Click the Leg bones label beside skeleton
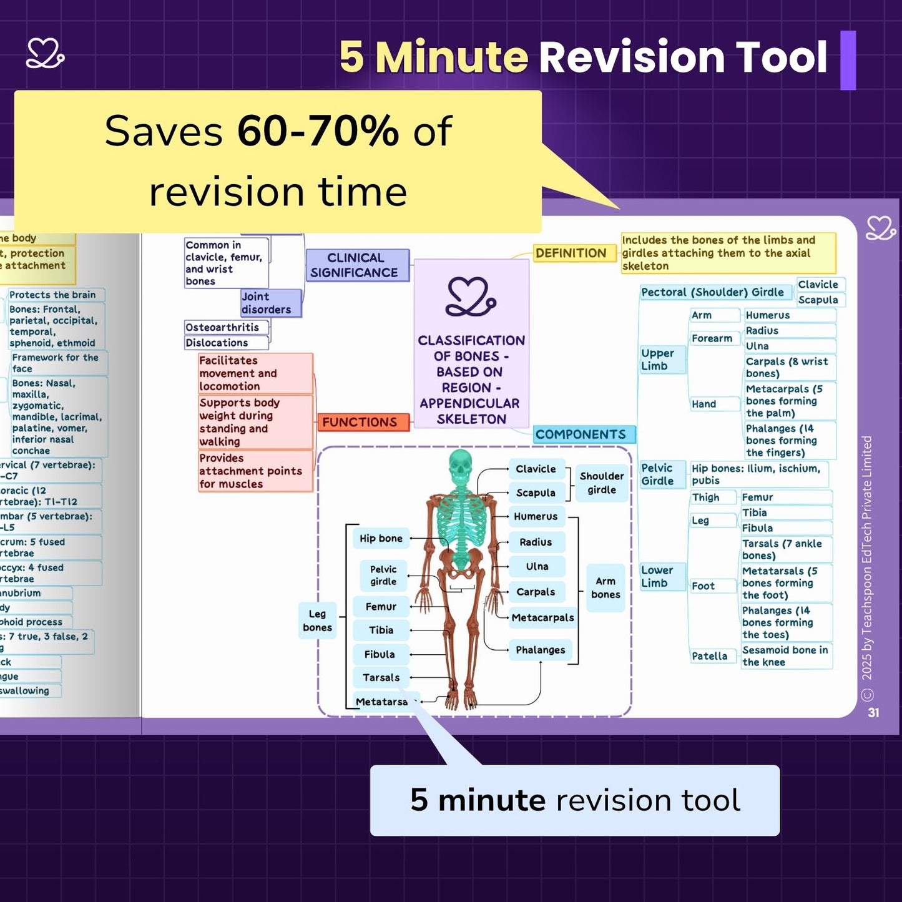This screenshot has height=902, width=902. click(x=317, y=621)
